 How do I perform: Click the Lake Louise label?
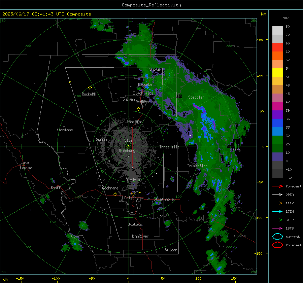(26, 165)
